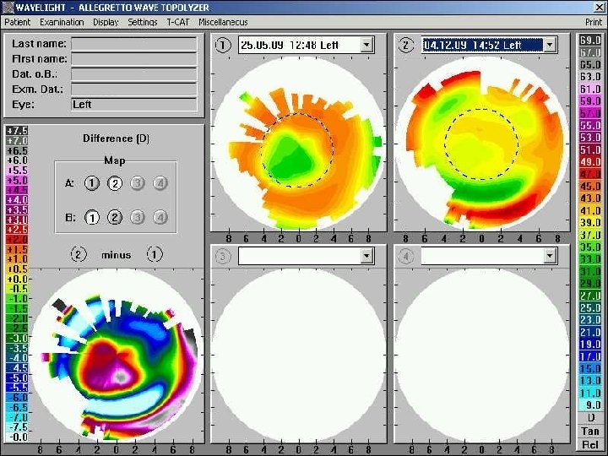This screenshot has width=608, height=456.
Task: Click the circled 4 icon of empty panel 4
Action: tap(405, 257)
